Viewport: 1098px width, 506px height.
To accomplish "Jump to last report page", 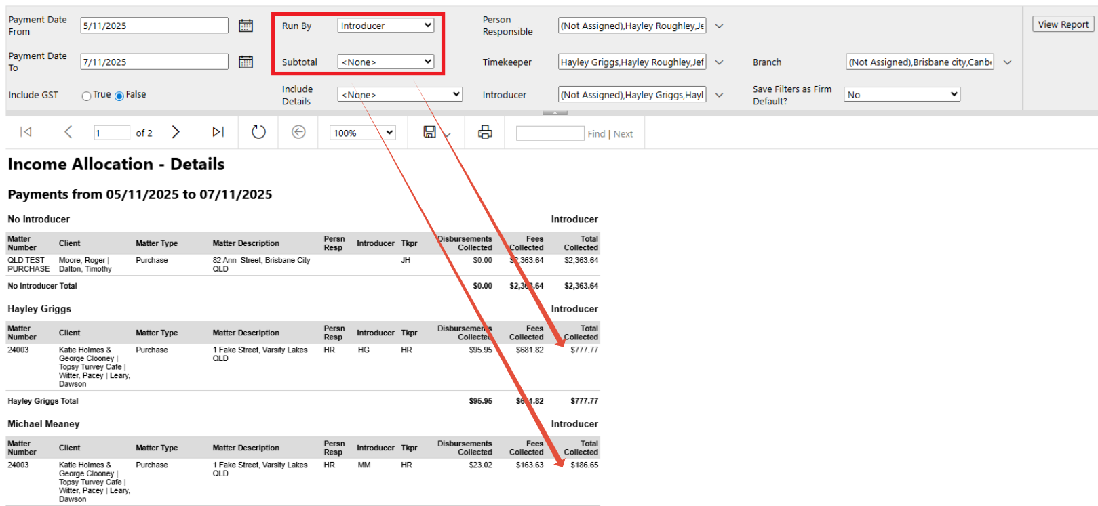I will tap(218, 132).
